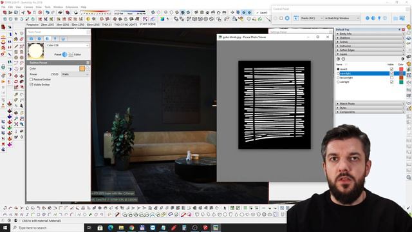Expand the Components tray panel
Screen dimensions: 412x232
370,111
